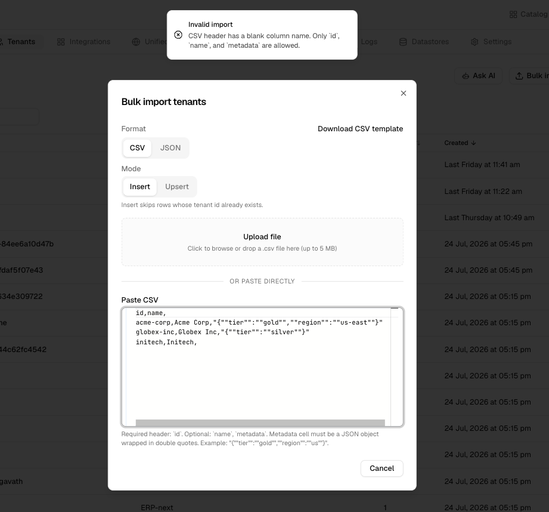This screenshot has height=512, width=549.
Task: Open the Settings tab
Action: pyautogui.click(x=491, y=42)
